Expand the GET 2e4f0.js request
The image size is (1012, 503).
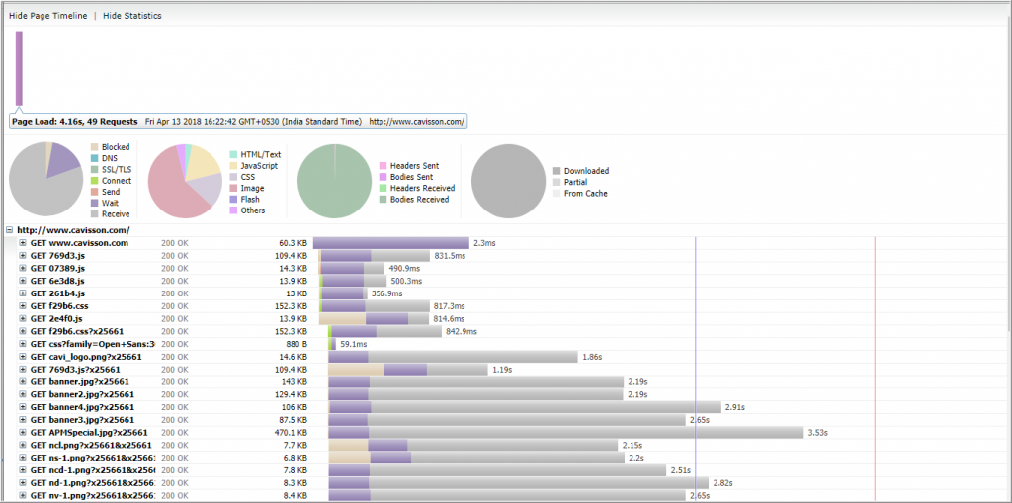[x=23, y=319]
